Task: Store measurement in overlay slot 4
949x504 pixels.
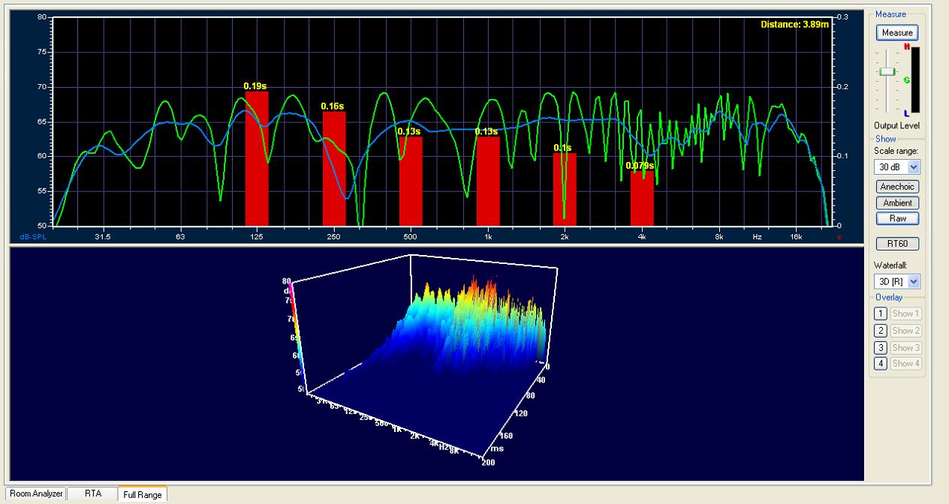Action: (881, 364)
